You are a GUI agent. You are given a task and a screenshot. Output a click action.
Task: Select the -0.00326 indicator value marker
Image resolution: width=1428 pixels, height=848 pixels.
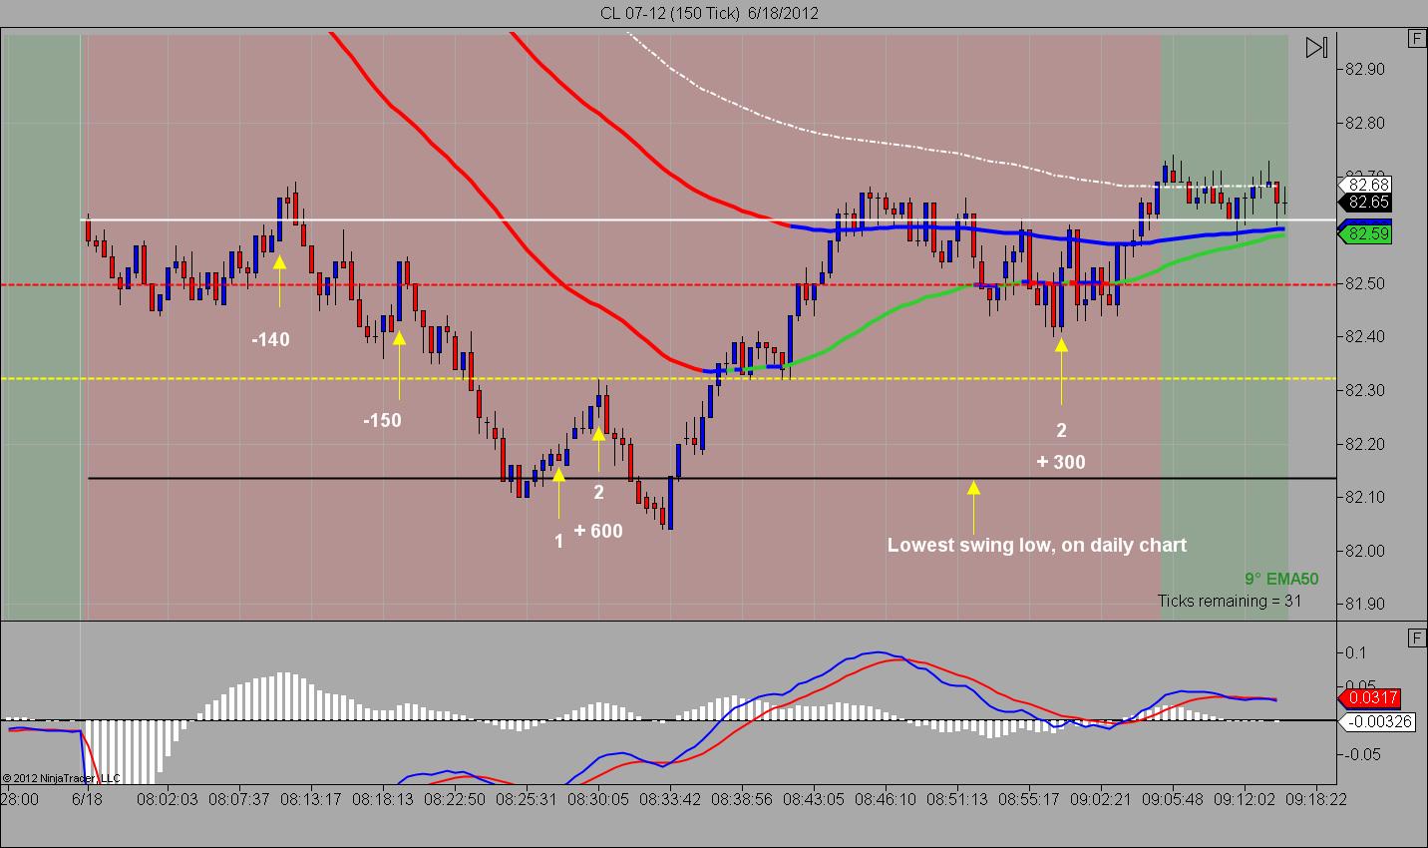pyautogui.click(x=1377, y=721)
